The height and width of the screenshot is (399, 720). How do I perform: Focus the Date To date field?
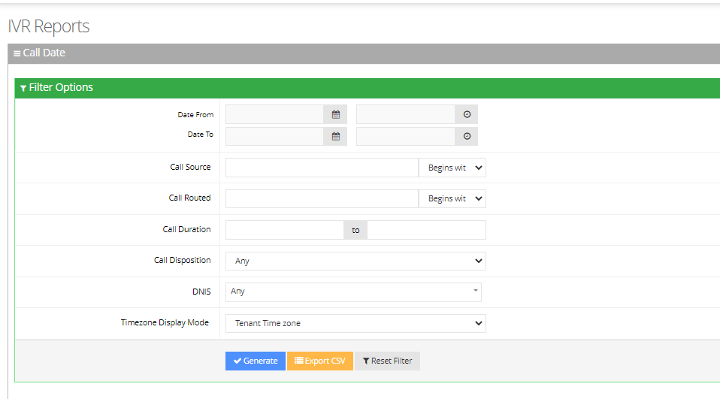click(x=275, y=136)
